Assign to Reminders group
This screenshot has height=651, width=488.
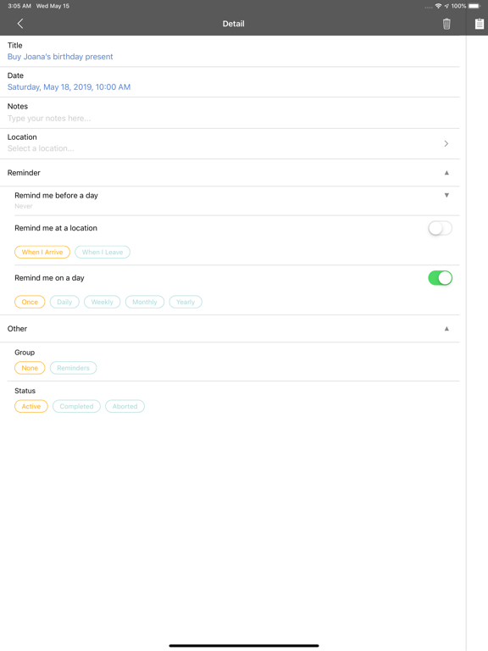[74, 368]
